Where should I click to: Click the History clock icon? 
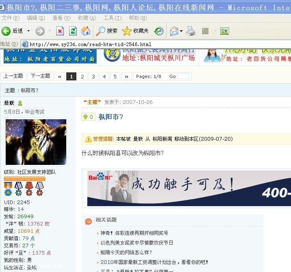[159, 31]
